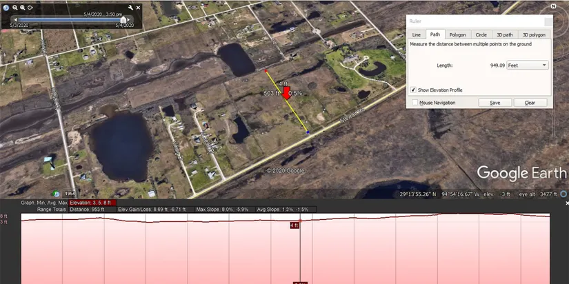This screenshot has width=569, height=284.
Task: Click the time slider thumb handle
Action: [124, 19]
